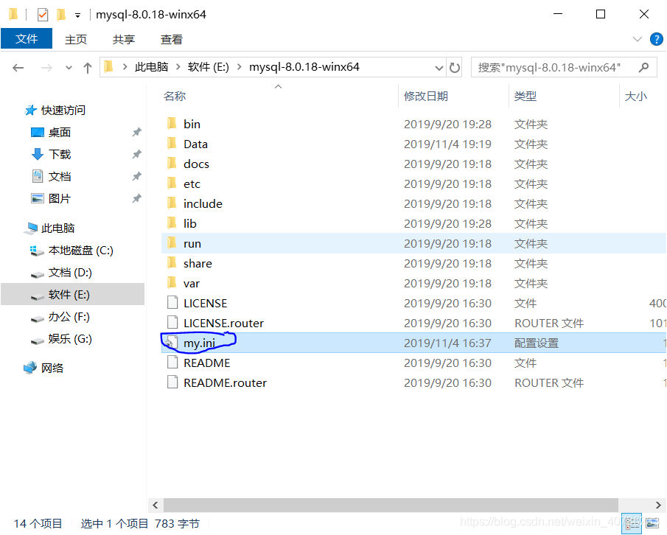The width and height of the screenshot is (667, 535).
Task: Open the Customize Quick Access Toolbar dropdown
Action: (77, 15)
